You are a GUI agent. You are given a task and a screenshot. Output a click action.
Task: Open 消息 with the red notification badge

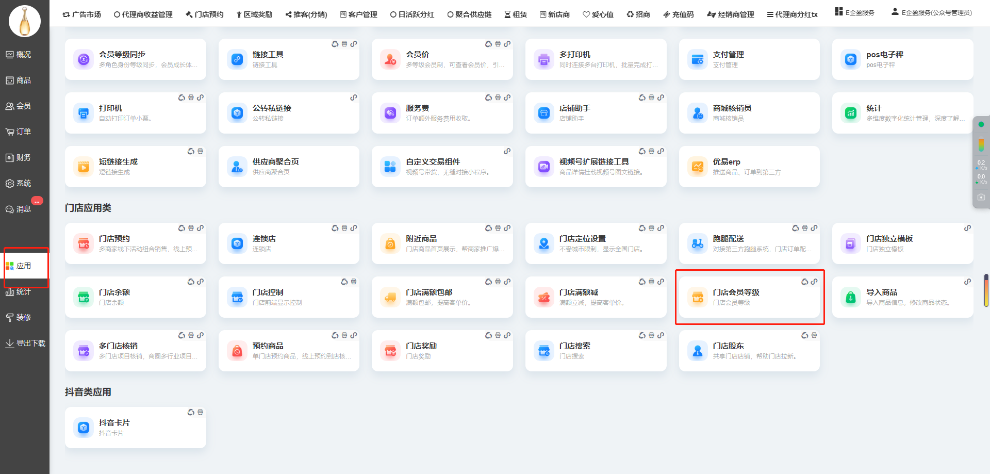pos(19,209)
